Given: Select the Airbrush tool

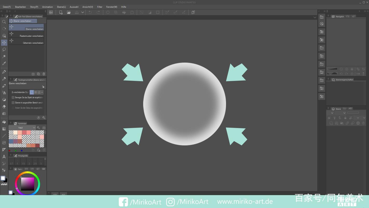Looking at the screenshot, I should pos(4,93).
